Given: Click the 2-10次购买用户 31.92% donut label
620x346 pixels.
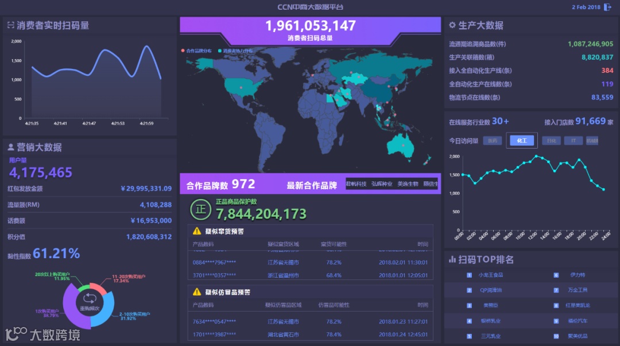Looking at the screenshot, I should coord(135,316).
